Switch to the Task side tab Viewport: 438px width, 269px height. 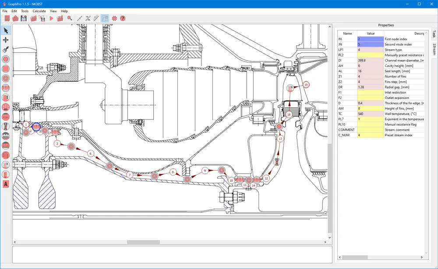pos(434,34)
